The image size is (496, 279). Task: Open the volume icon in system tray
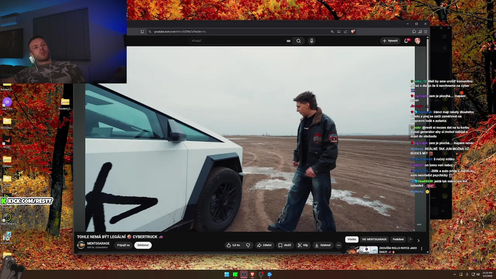(478, 274)
